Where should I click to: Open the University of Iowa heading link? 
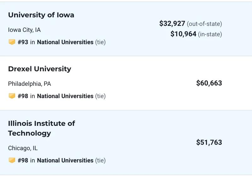click(x=41, y=15)
